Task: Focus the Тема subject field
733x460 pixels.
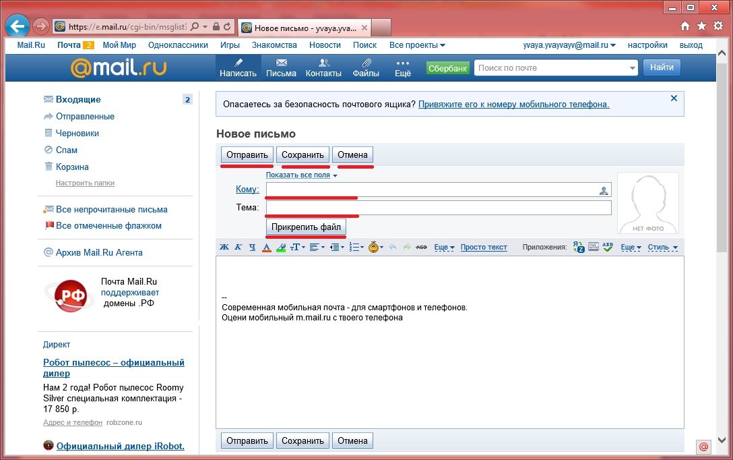Action: (439, 208)
